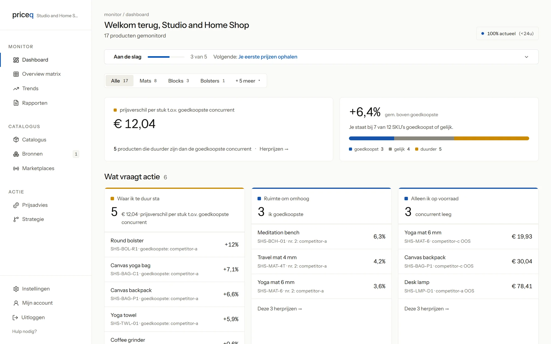Click the Alleen ik op voorraad card header
This screenshot has width=551, height=344.
click(468, 206)
